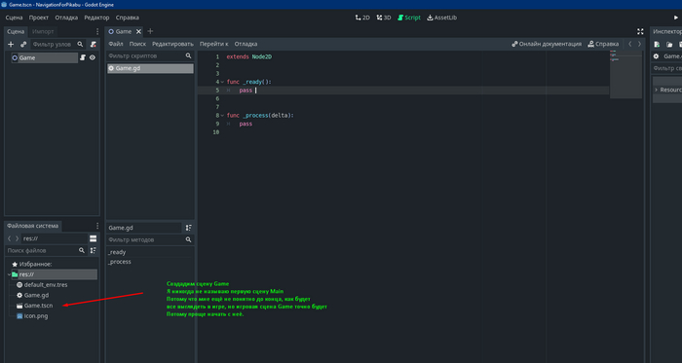
Task: Open FileSystem dock three-dot options menu
Action: click(x=97, y=226)
